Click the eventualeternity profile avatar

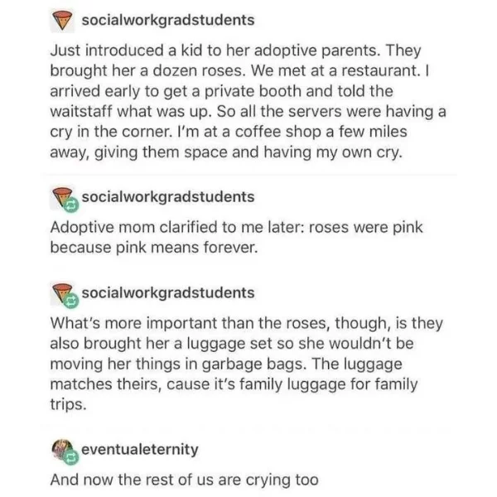point(62,450)
